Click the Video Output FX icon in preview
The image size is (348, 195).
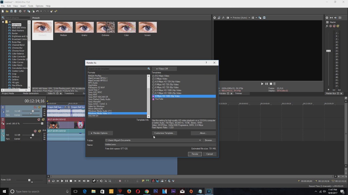pos(223,18)
